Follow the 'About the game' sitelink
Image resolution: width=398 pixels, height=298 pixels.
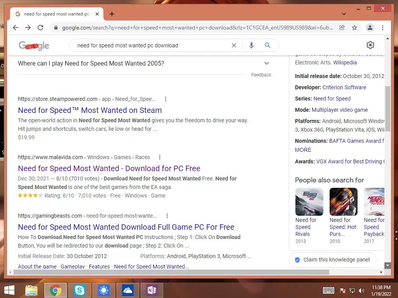click(37, 266)
